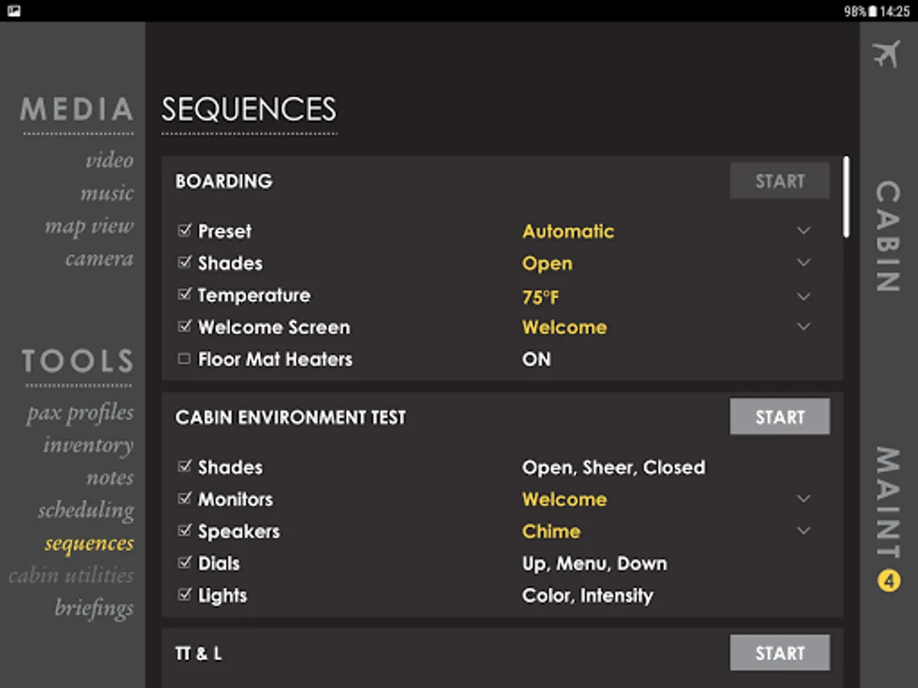Open the Preset dropdown set to Automatic
This screenshot has width=918, height=688.
(x=804, y=230)
